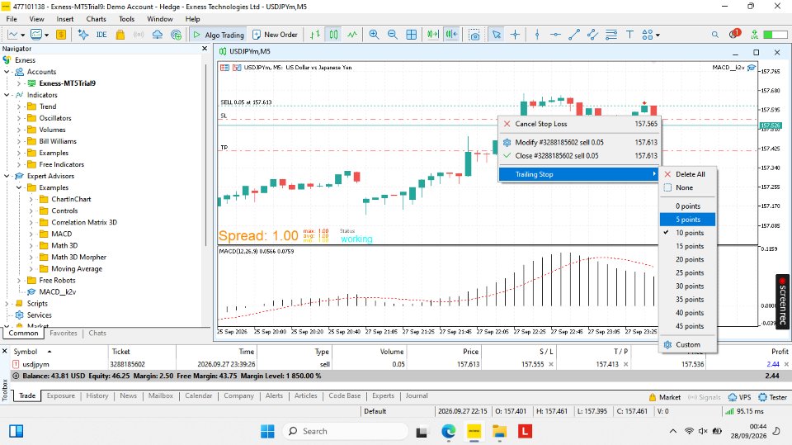Screen dimensions: 792x445
Task: Select 0 points trailing stop
Action: point(687,206)
